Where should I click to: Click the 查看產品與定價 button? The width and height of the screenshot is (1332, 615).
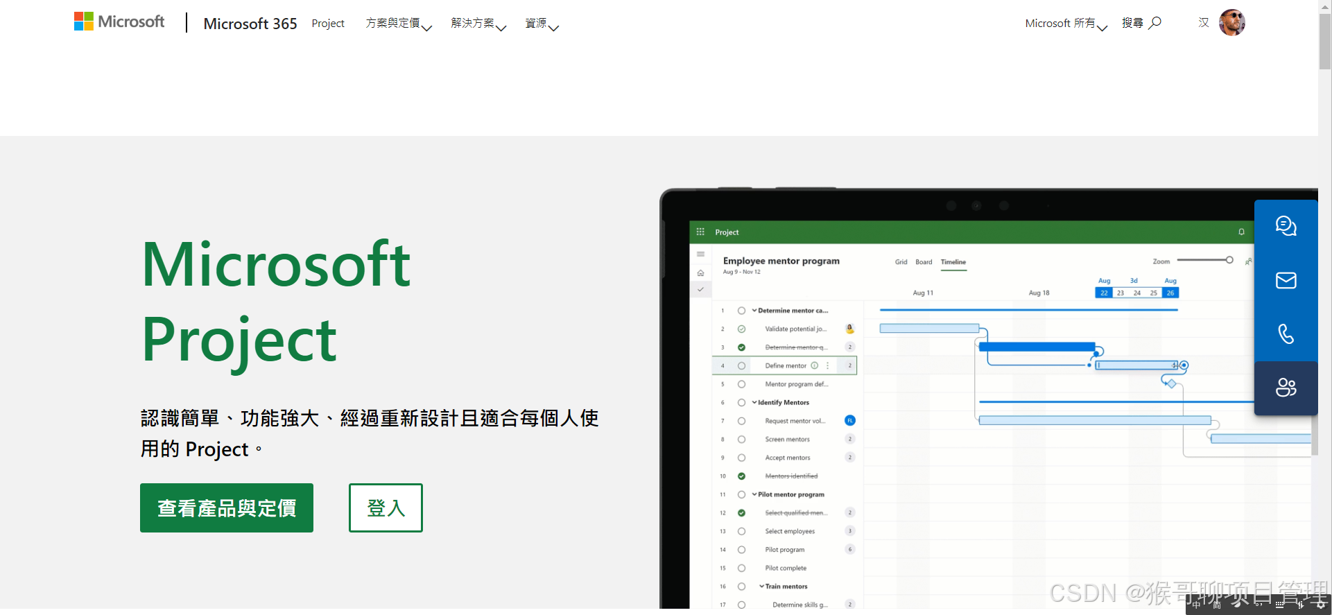pyautogui.click(x=227, y=508)
